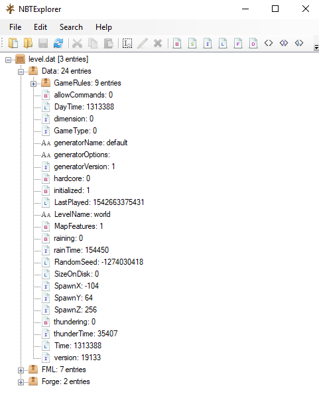Click the Open Folder toolbar icon

tap(28, 43)
